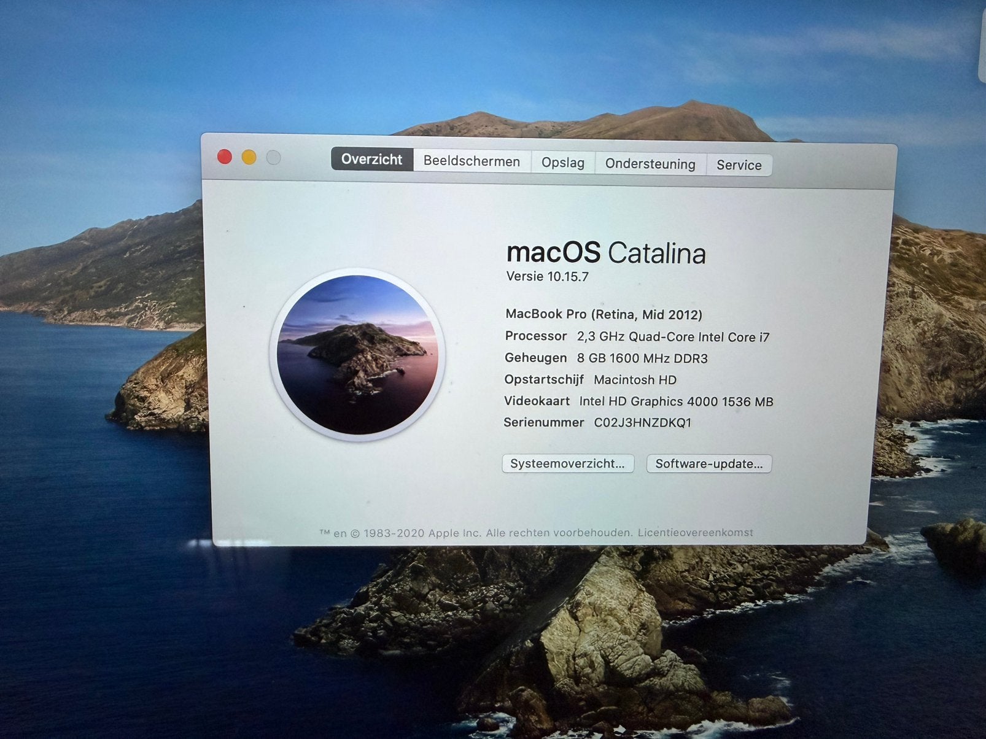Viewport: 986px width, 739px height.
Task: Click the 'Geheugen' label
Action: click(x=536, y=358)
